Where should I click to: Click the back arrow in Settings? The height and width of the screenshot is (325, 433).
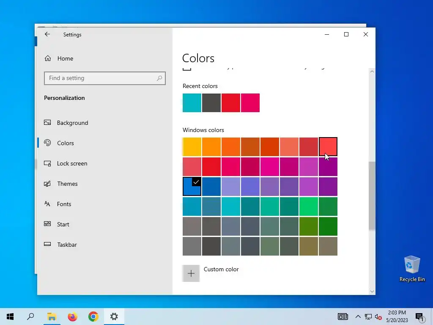click(47, 34)
